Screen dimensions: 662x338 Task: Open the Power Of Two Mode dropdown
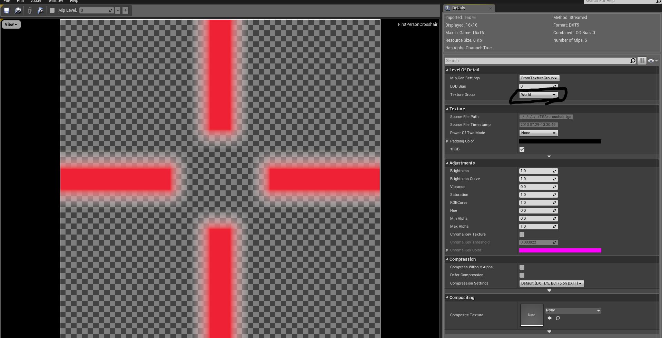(539, 133)
